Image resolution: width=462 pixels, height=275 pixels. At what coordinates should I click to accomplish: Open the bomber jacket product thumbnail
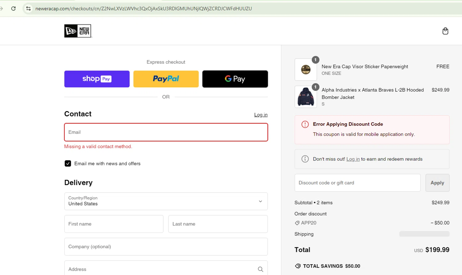point(306,97)
